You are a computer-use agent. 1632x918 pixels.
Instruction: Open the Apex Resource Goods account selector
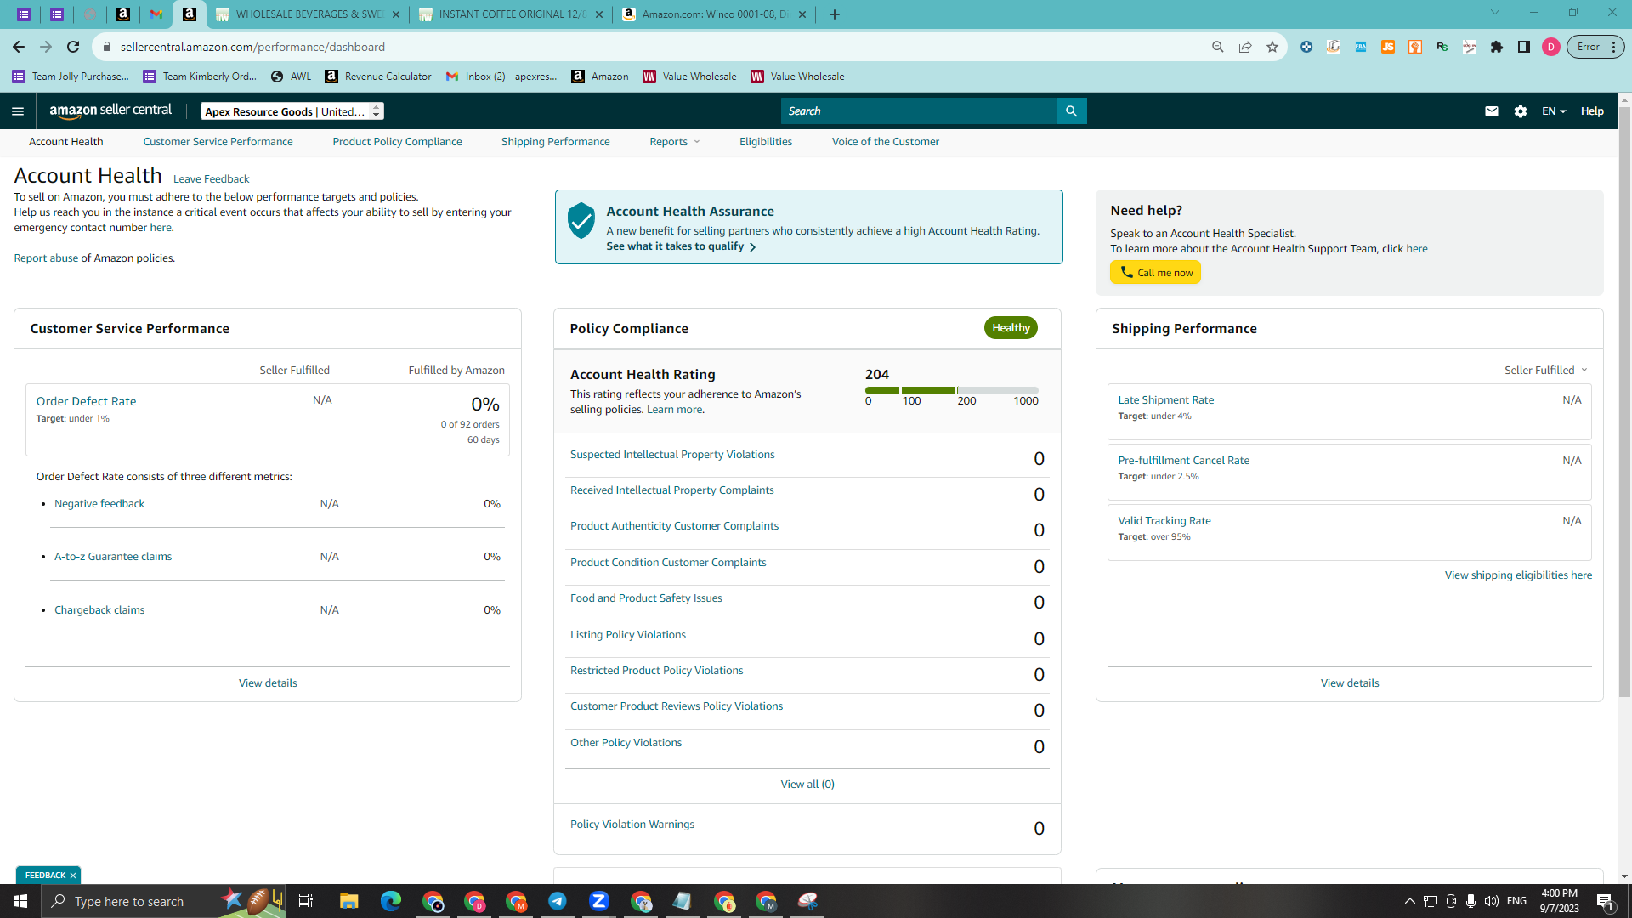pyautogui.click(x=292, y=111)
